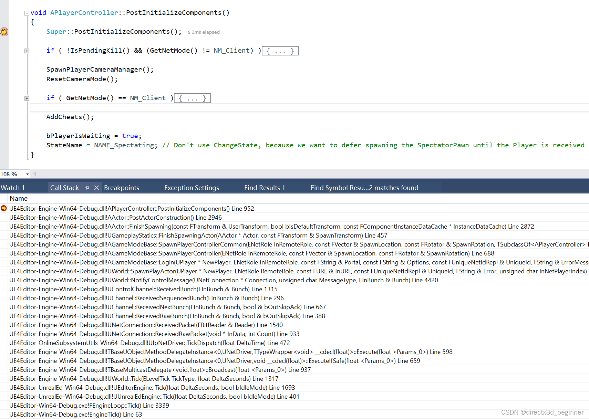Expand the collapsed IsPendingKill if block
The image size is (589, 419).
pos(27,51)
